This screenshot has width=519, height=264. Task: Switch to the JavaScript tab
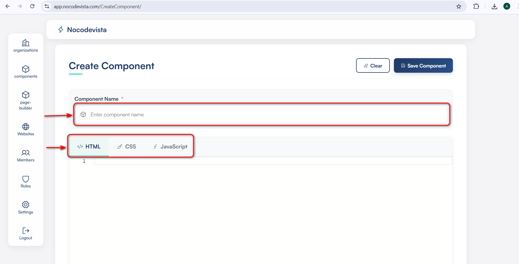(x=170, y=147)
